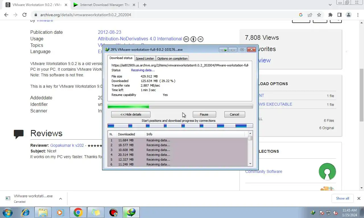Open Sticky Notes from the taskbar
Image resolution: width=364 pixels, height=218 pixels.
coord(96,212)
